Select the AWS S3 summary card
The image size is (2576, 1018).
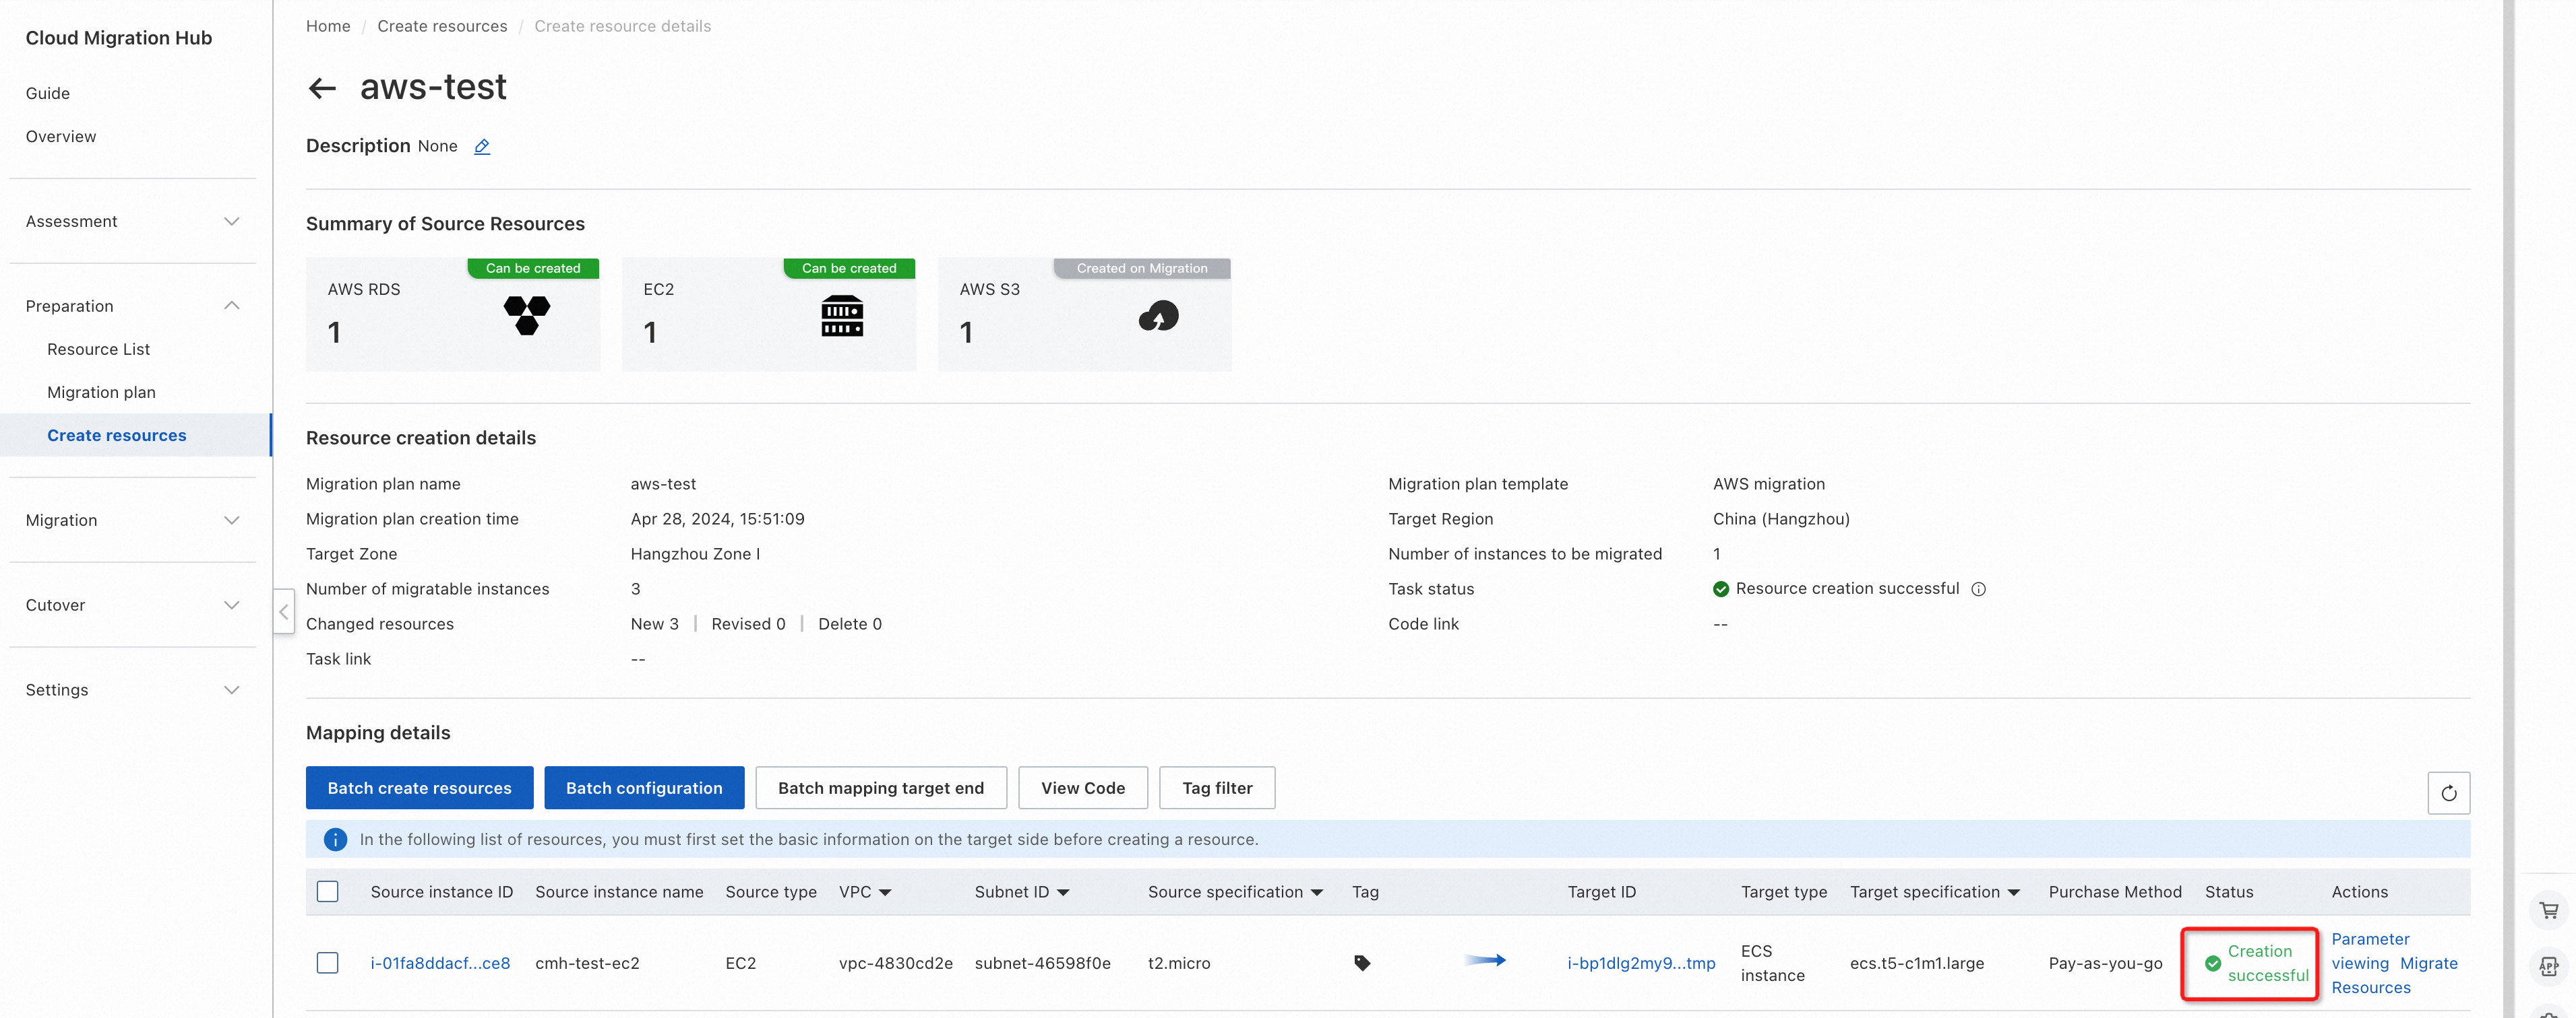pyautogui.click(x=1085, y=314)
